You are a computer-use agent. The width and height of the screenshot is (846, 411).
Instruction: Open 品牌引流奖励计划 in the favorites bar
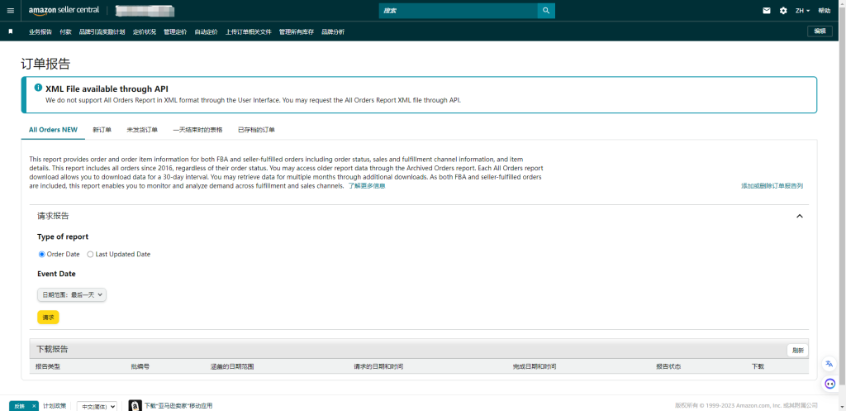tap(102, 32)
